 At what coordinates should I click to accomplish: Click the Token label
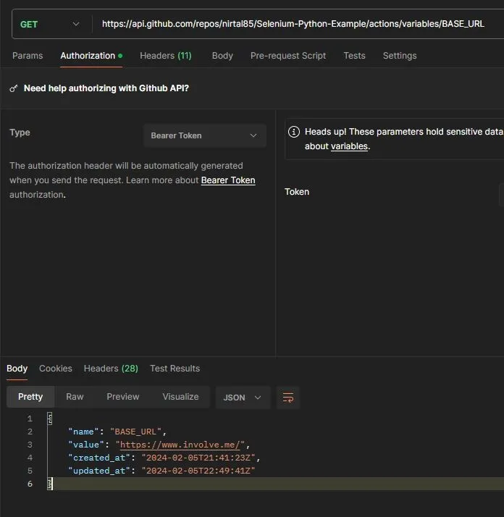pyautogui.click(x=297, y=192)
